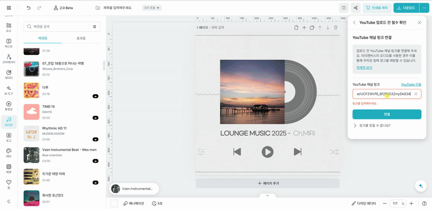Open the app grid menu icon
This screenshot has width=432, height=209.
[9, 8]
